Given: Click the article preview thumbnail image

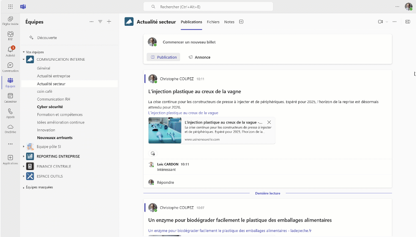Looking at the screenshot, I should click(165, 131).
